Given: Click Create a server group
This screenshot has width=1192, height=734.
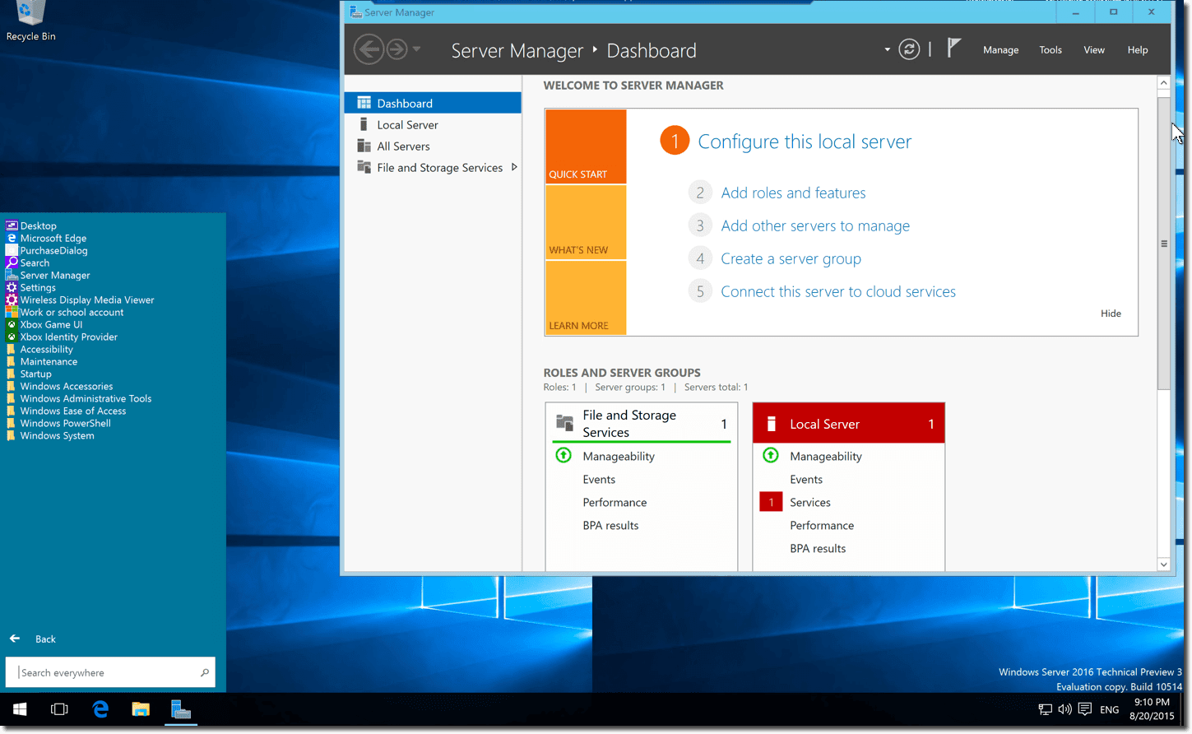Looking at the screenshot, I should pyautogui.click(x=791, y=258).
